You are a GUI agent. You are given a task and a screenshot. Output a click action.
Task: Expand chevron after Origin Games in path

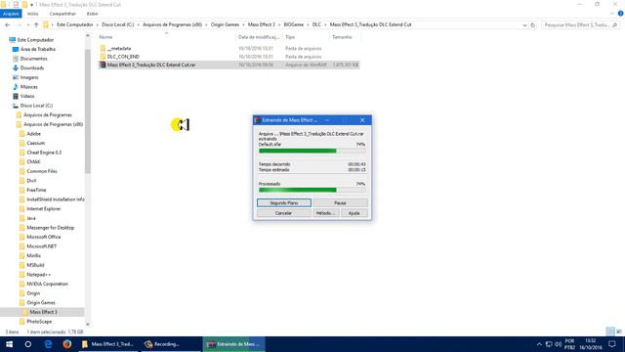(x=243, y=24)
